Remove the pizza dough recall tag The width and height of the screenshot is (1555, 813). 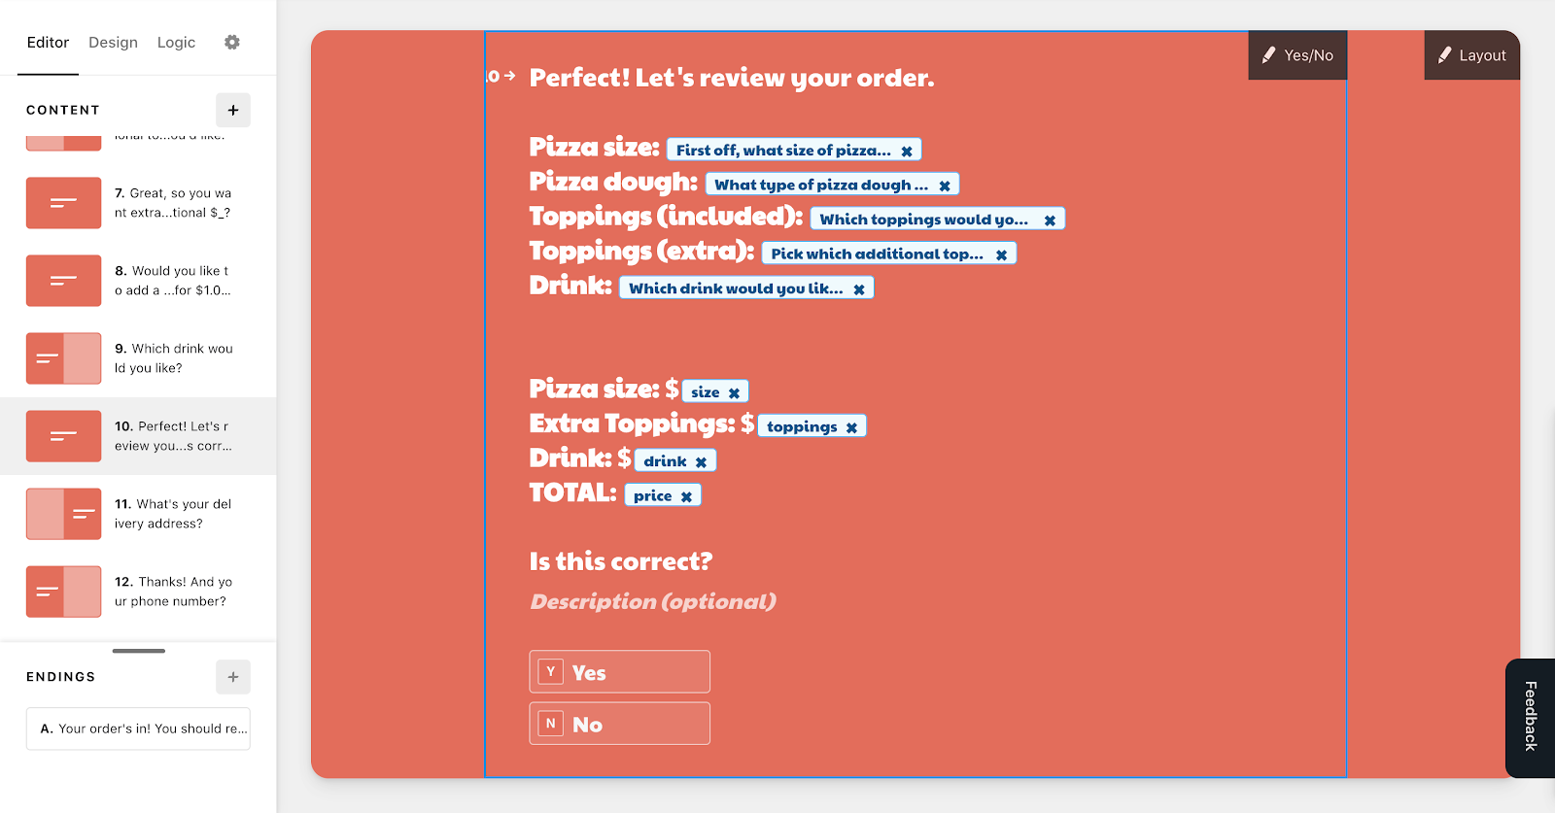tap(945, 186)
